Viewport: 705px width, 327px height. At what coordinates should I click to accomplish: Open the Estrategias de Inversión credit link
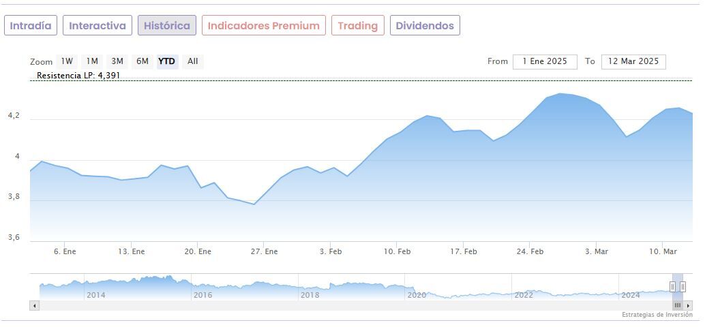[x=657, y=315]
